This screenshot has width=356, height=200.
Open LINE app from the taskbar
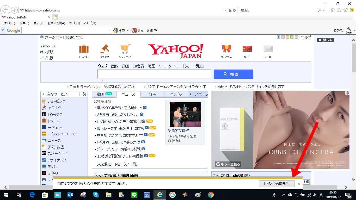coord(134,195)
